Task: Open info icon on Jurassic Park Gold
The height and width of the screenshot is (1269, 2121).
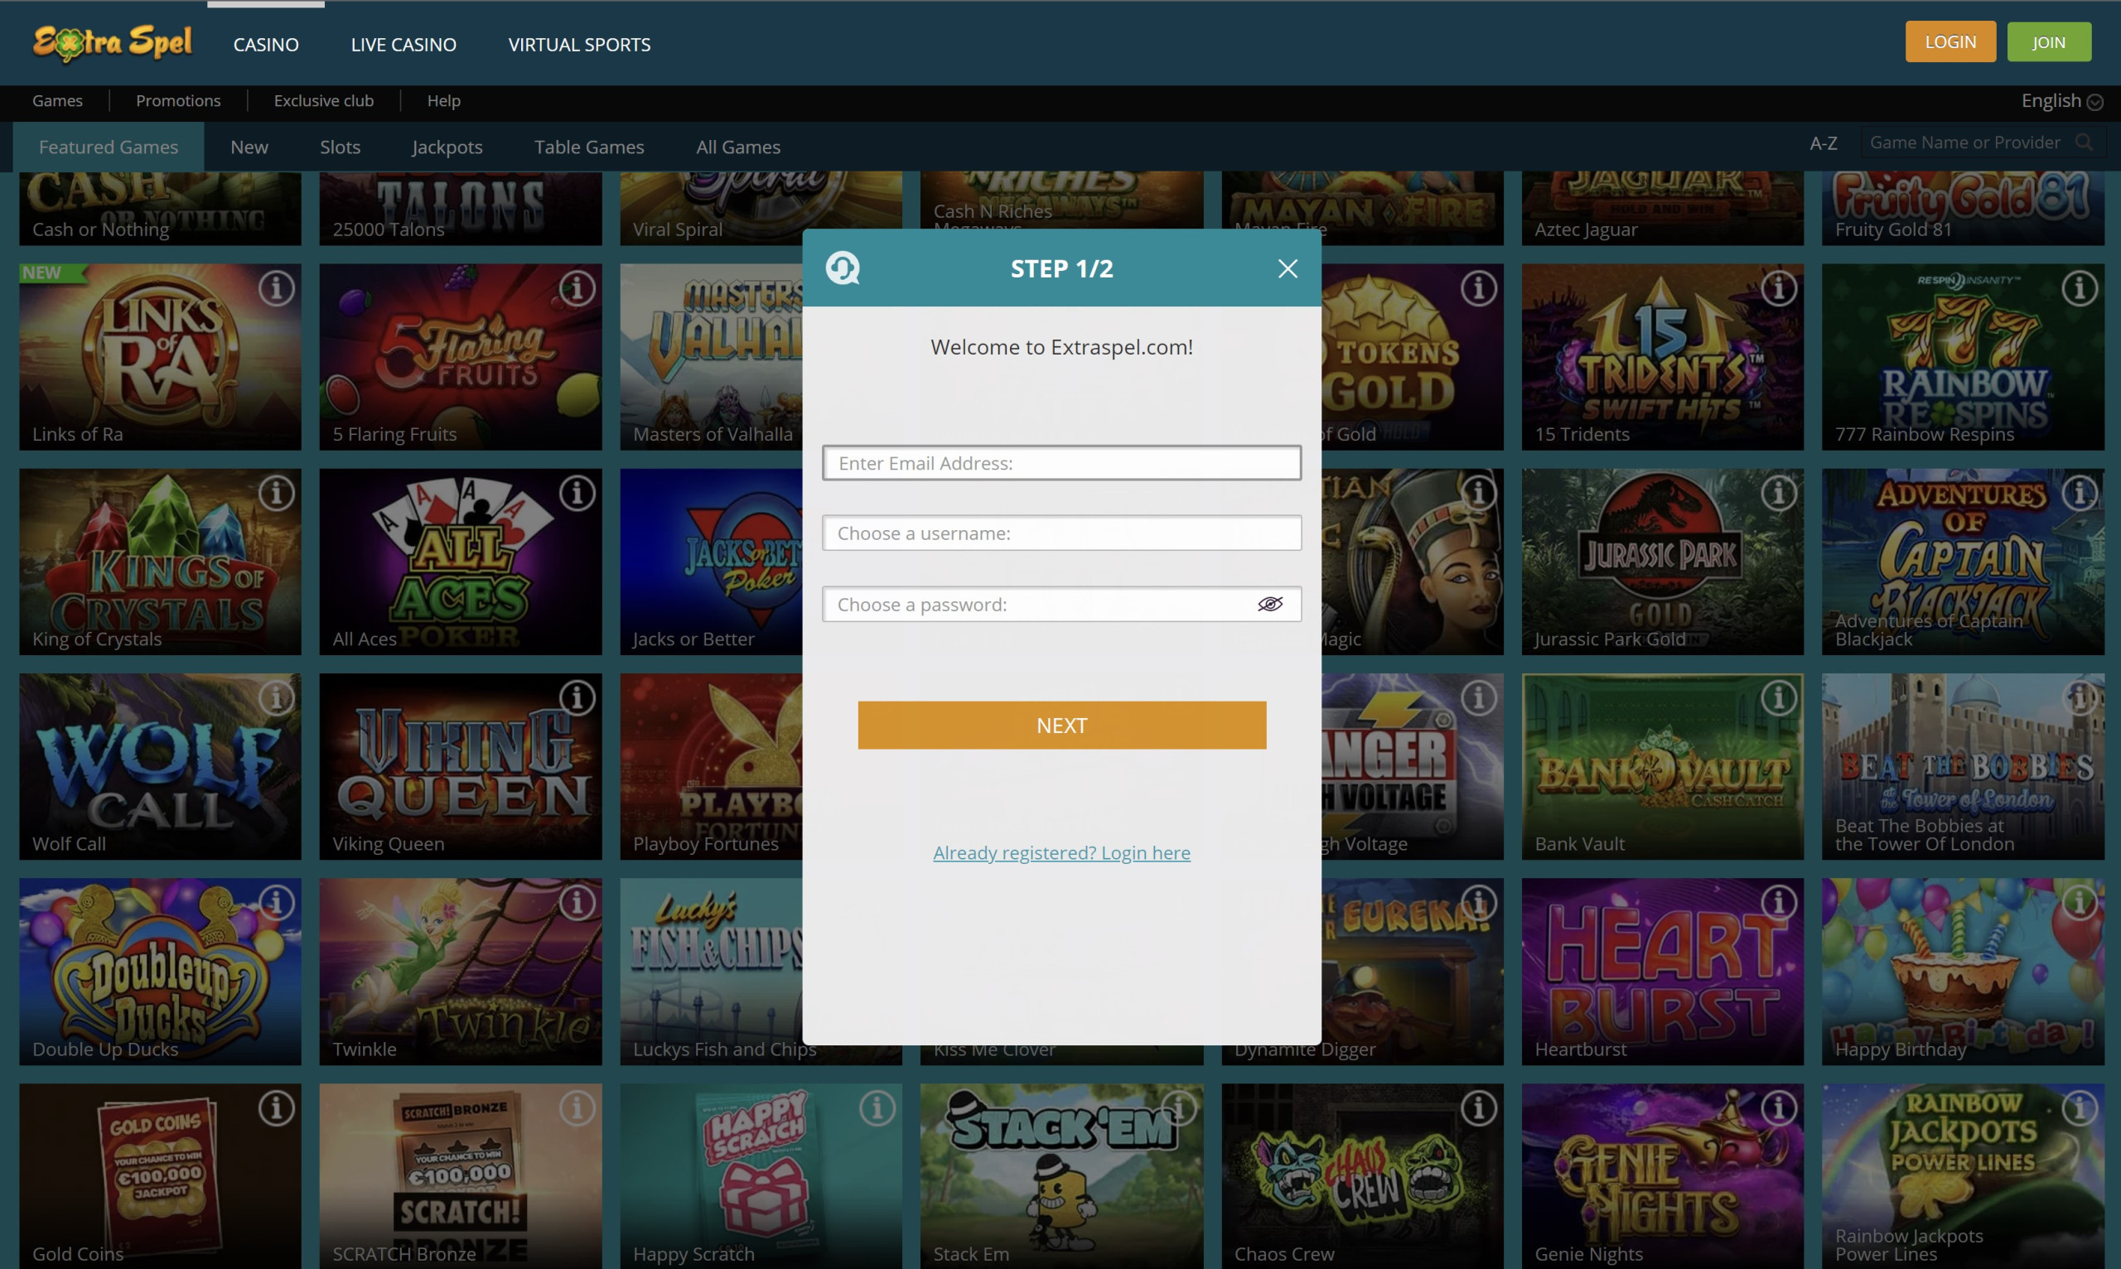Action: point(1779,494)
